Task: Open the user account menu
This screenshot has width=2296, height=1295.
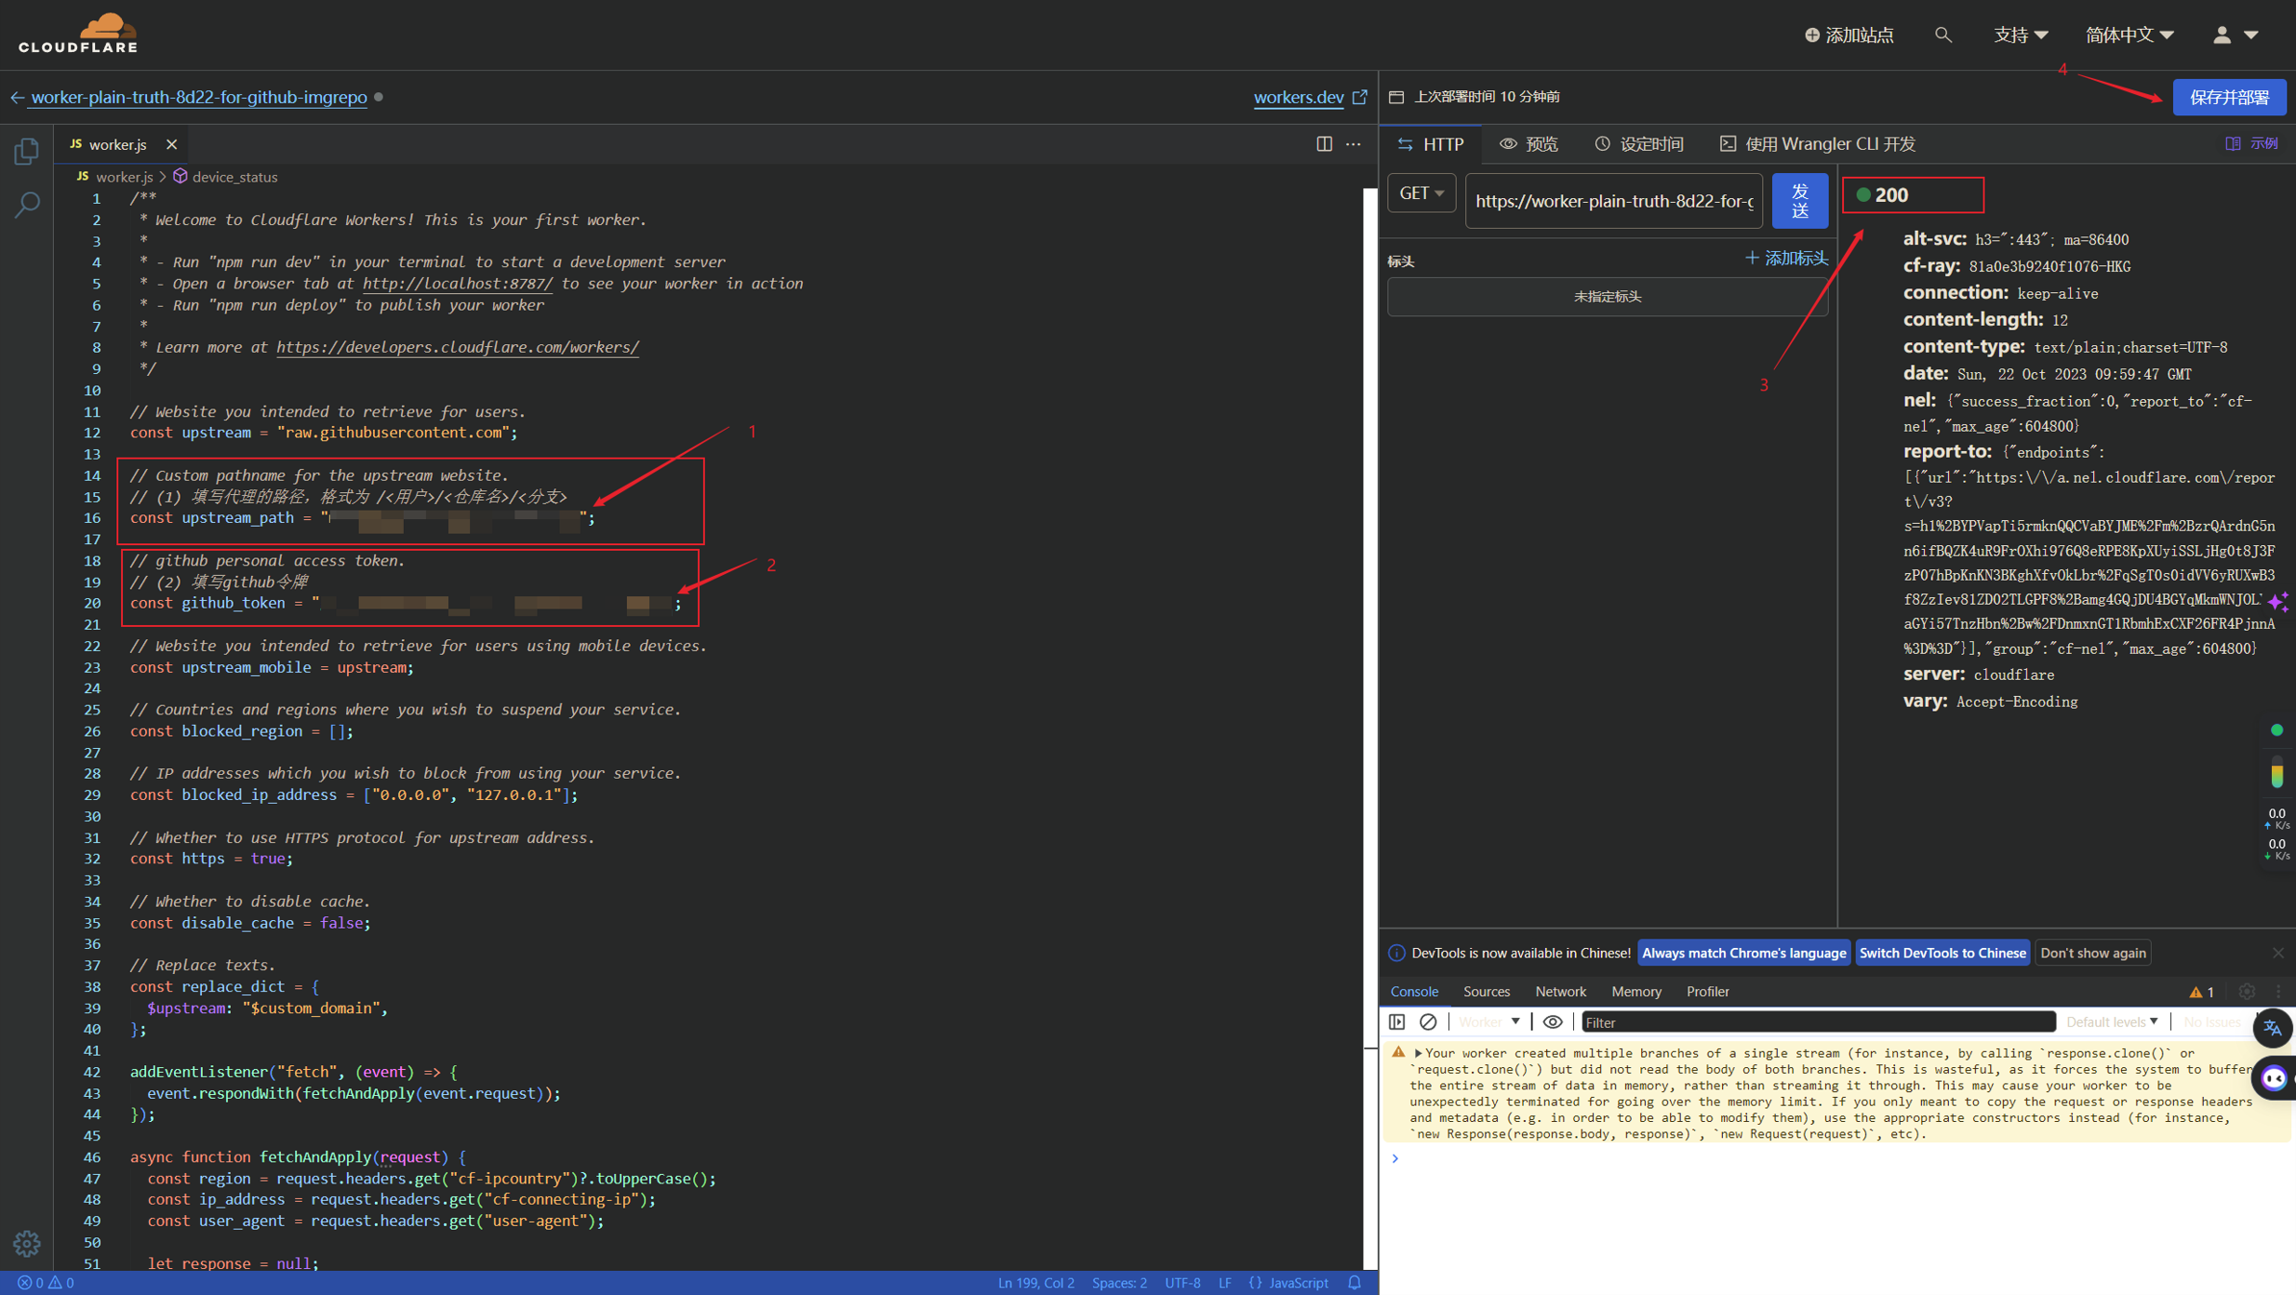Action: tap(2235, 35)
